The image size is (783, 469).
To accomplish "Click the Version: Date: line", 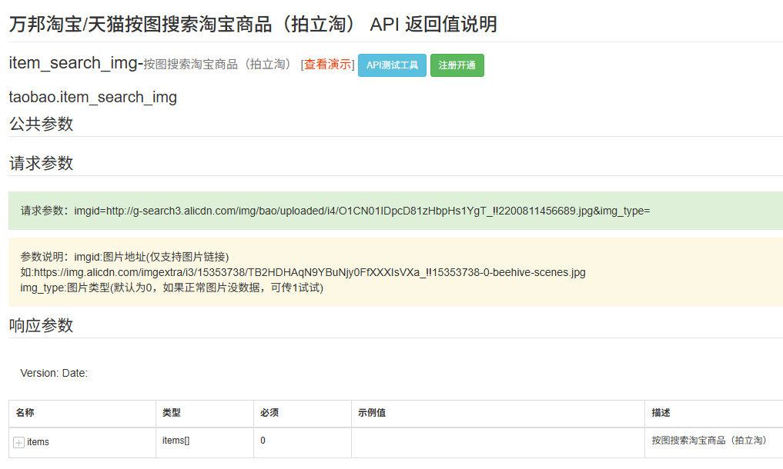I will click(54, 373).
